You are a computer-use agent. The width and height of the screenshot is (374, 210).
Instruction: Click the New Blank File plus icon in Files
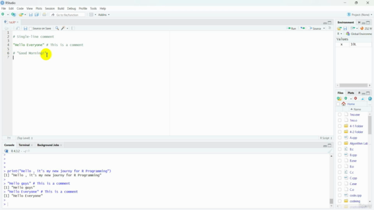click(346, 99)
